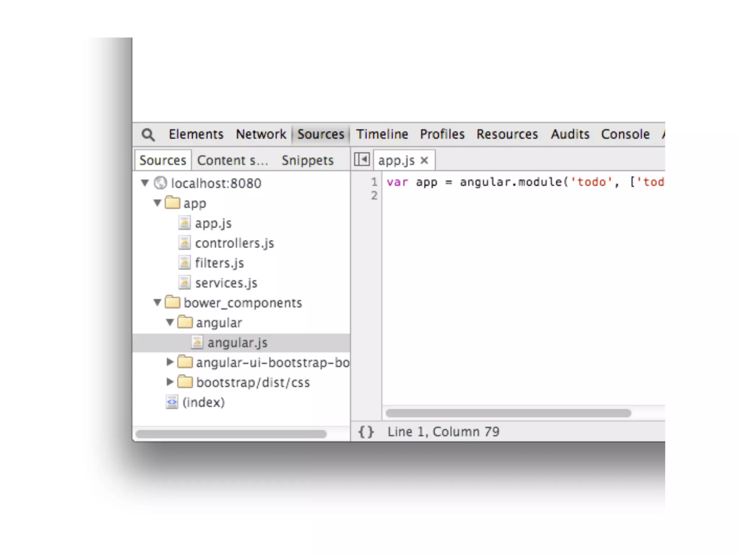The width and height of the screenshot is (738, 554).
Task: Open services.js in the file tree
Action: pos(226,283)
